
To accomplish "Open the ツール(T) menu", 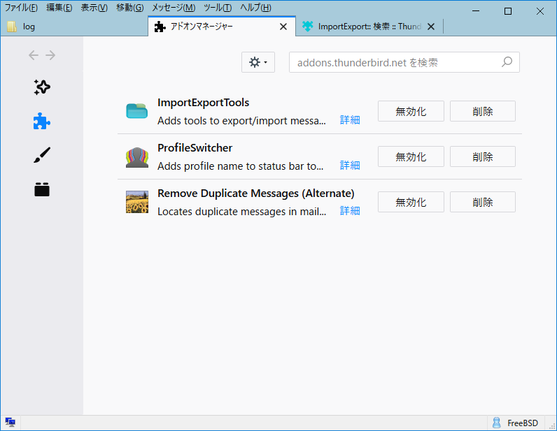I will tap(218, 8).
